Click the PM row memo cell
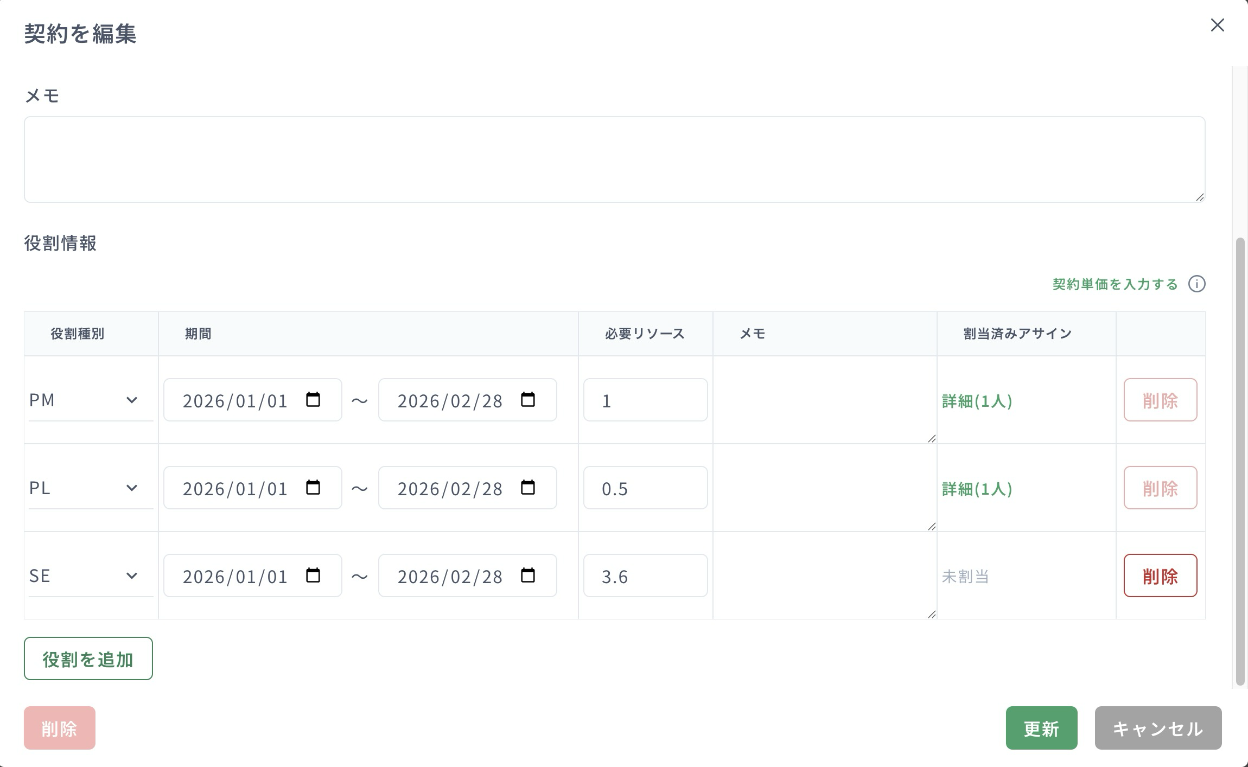Screen dimensions: 1248x767 click(x=825, y=400)
